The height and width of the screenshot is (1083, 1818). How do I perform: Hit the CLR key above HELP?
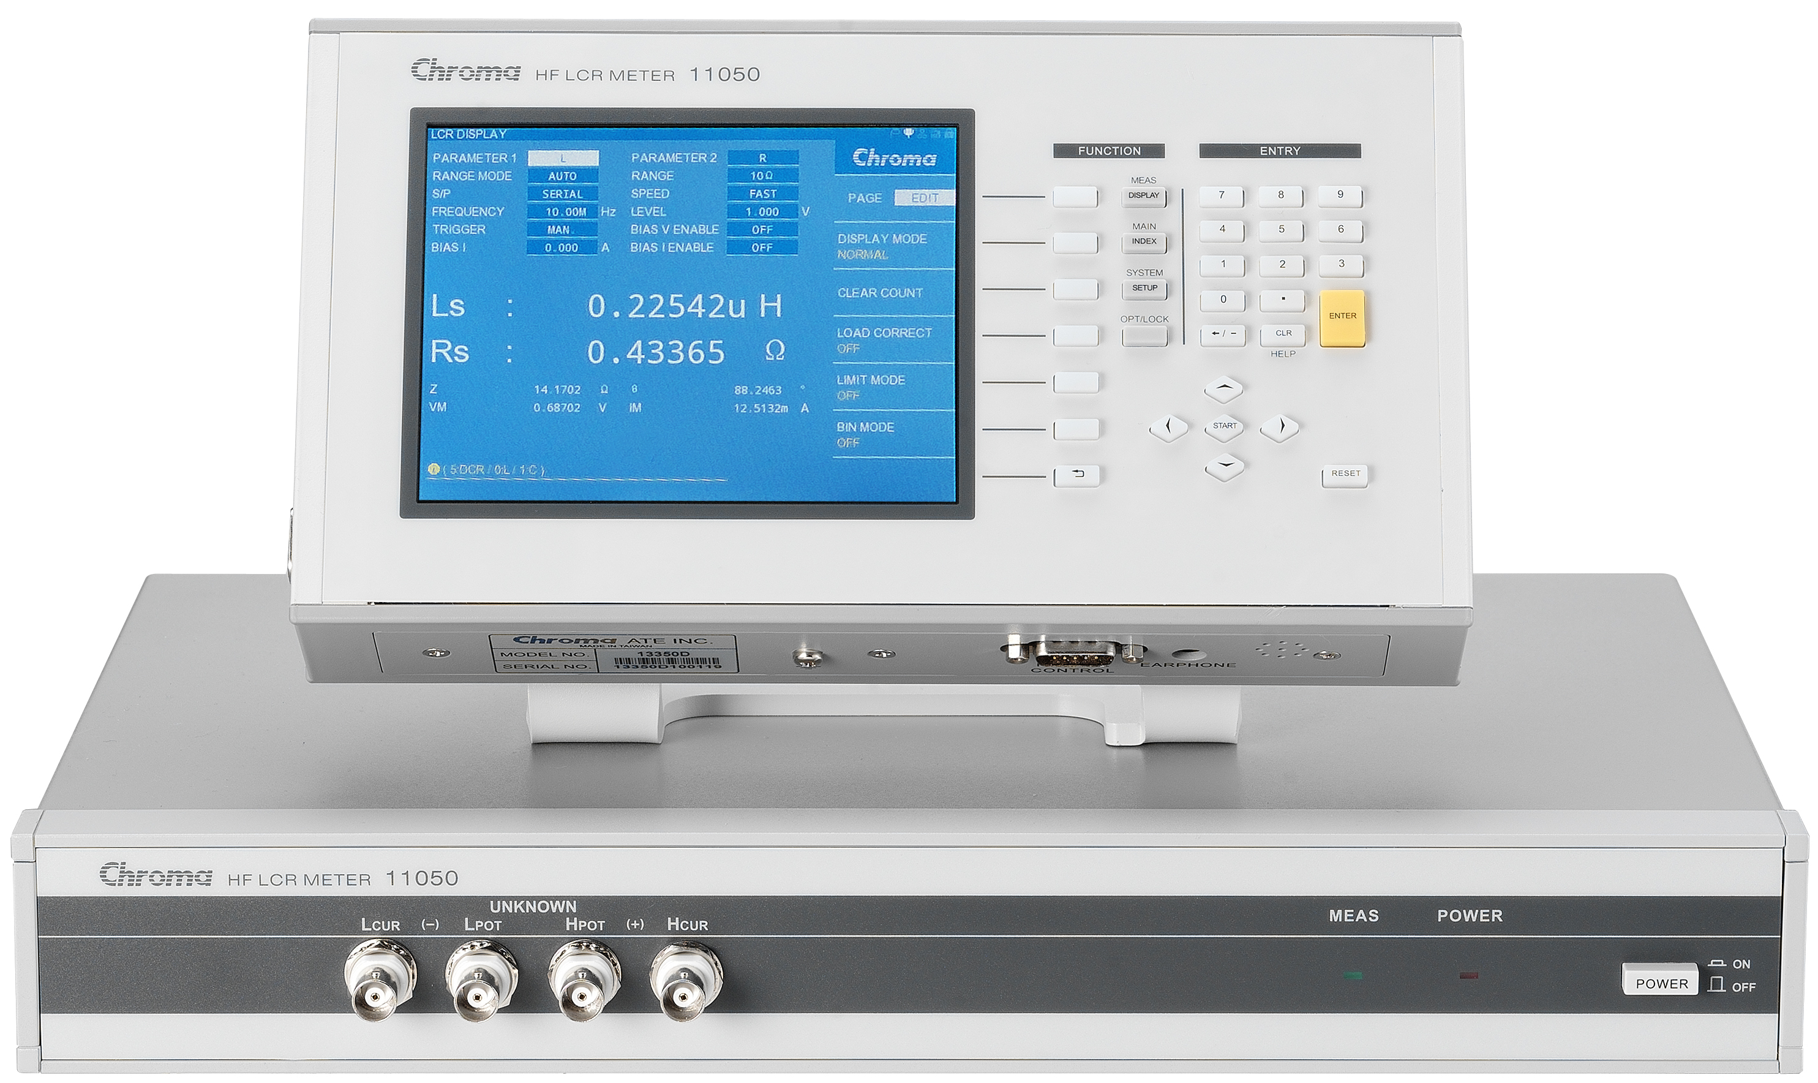pos(1283,335)
